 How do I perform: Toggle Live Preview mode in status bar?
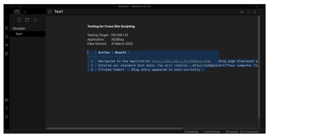coord(212,132)
